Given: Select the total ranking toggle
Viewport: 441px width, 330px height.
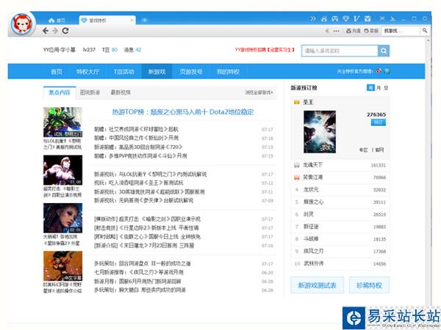Looking at the screenshot, I should tap(386, 88).
